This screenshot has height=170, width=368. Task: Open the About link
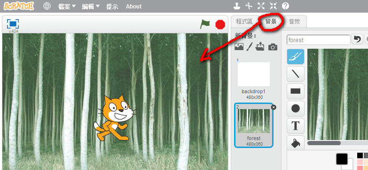click(x=133, y=6)
